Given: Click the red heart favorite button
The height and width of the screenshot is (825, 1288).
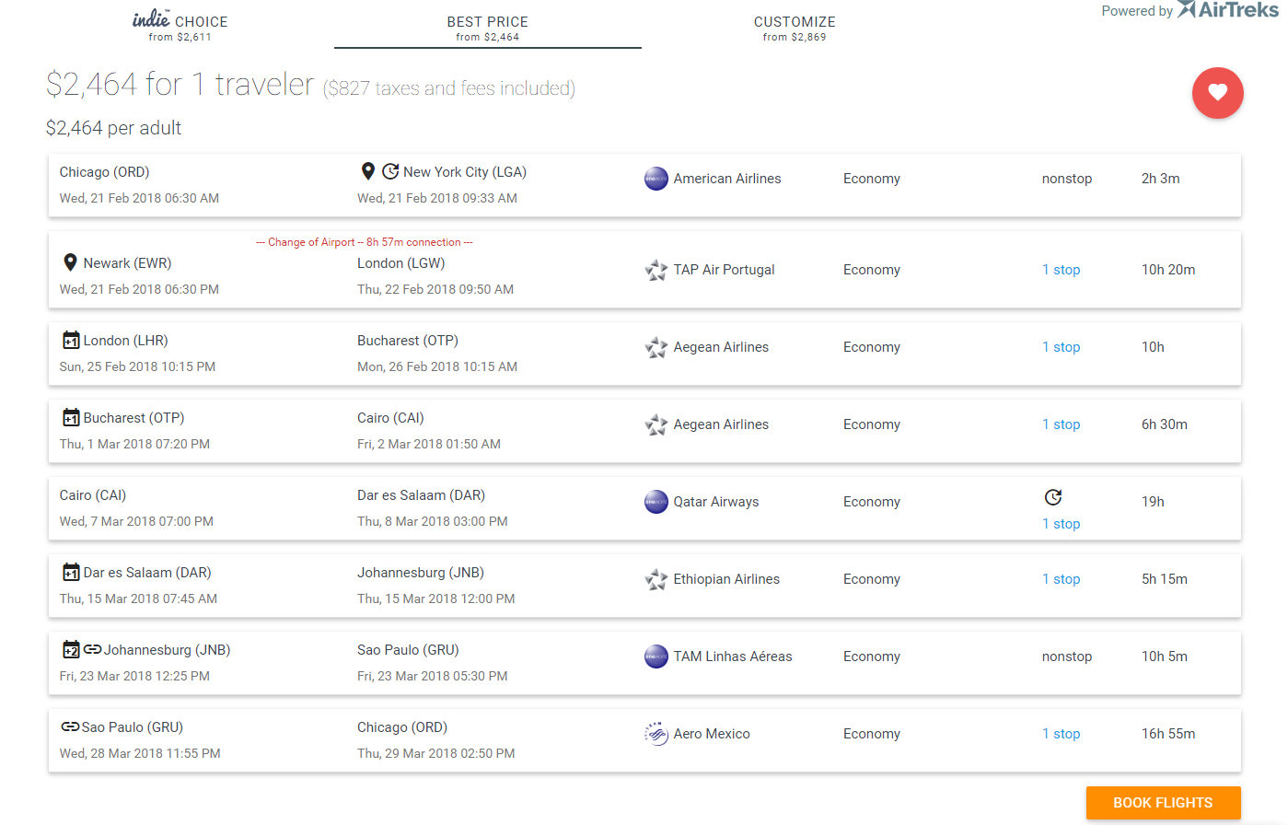Looking at the screenshot, I should [1217, 93].
